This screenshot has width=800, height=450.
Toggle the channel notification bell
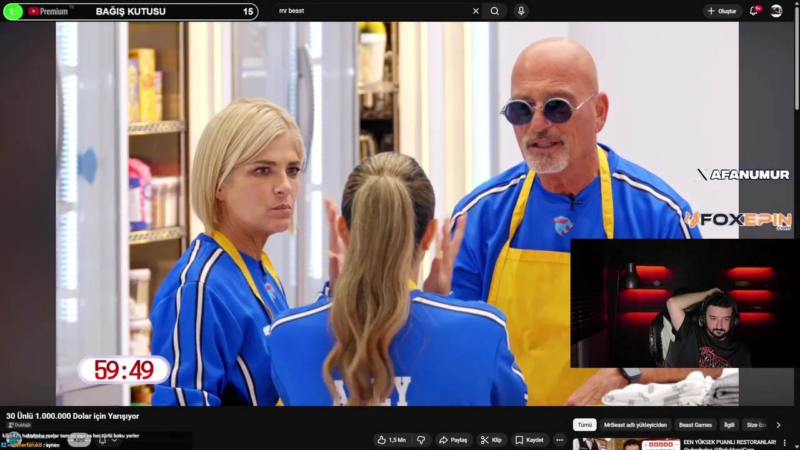(102, 440)
